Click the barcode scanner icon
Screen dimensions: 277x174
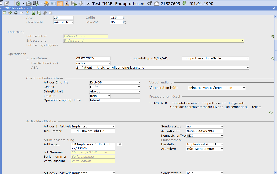(36, 3)
